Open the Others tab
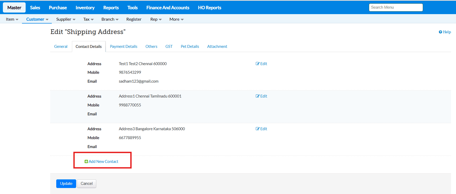 coord(151,47)
